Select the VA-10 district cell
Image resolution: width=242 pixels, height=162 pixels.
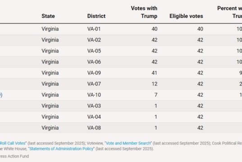click(94, 95)
